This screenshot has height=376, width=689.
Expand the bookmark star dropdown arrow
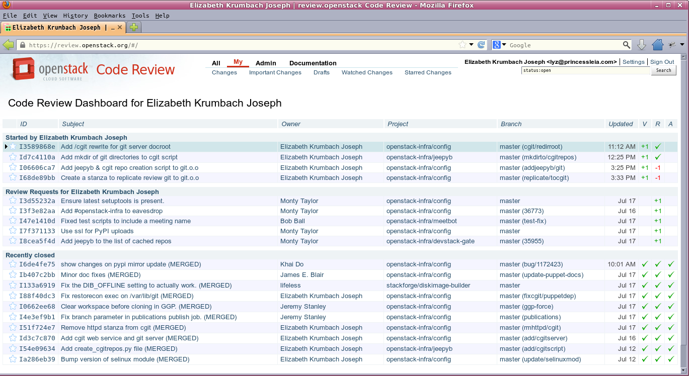pos(472,45)
